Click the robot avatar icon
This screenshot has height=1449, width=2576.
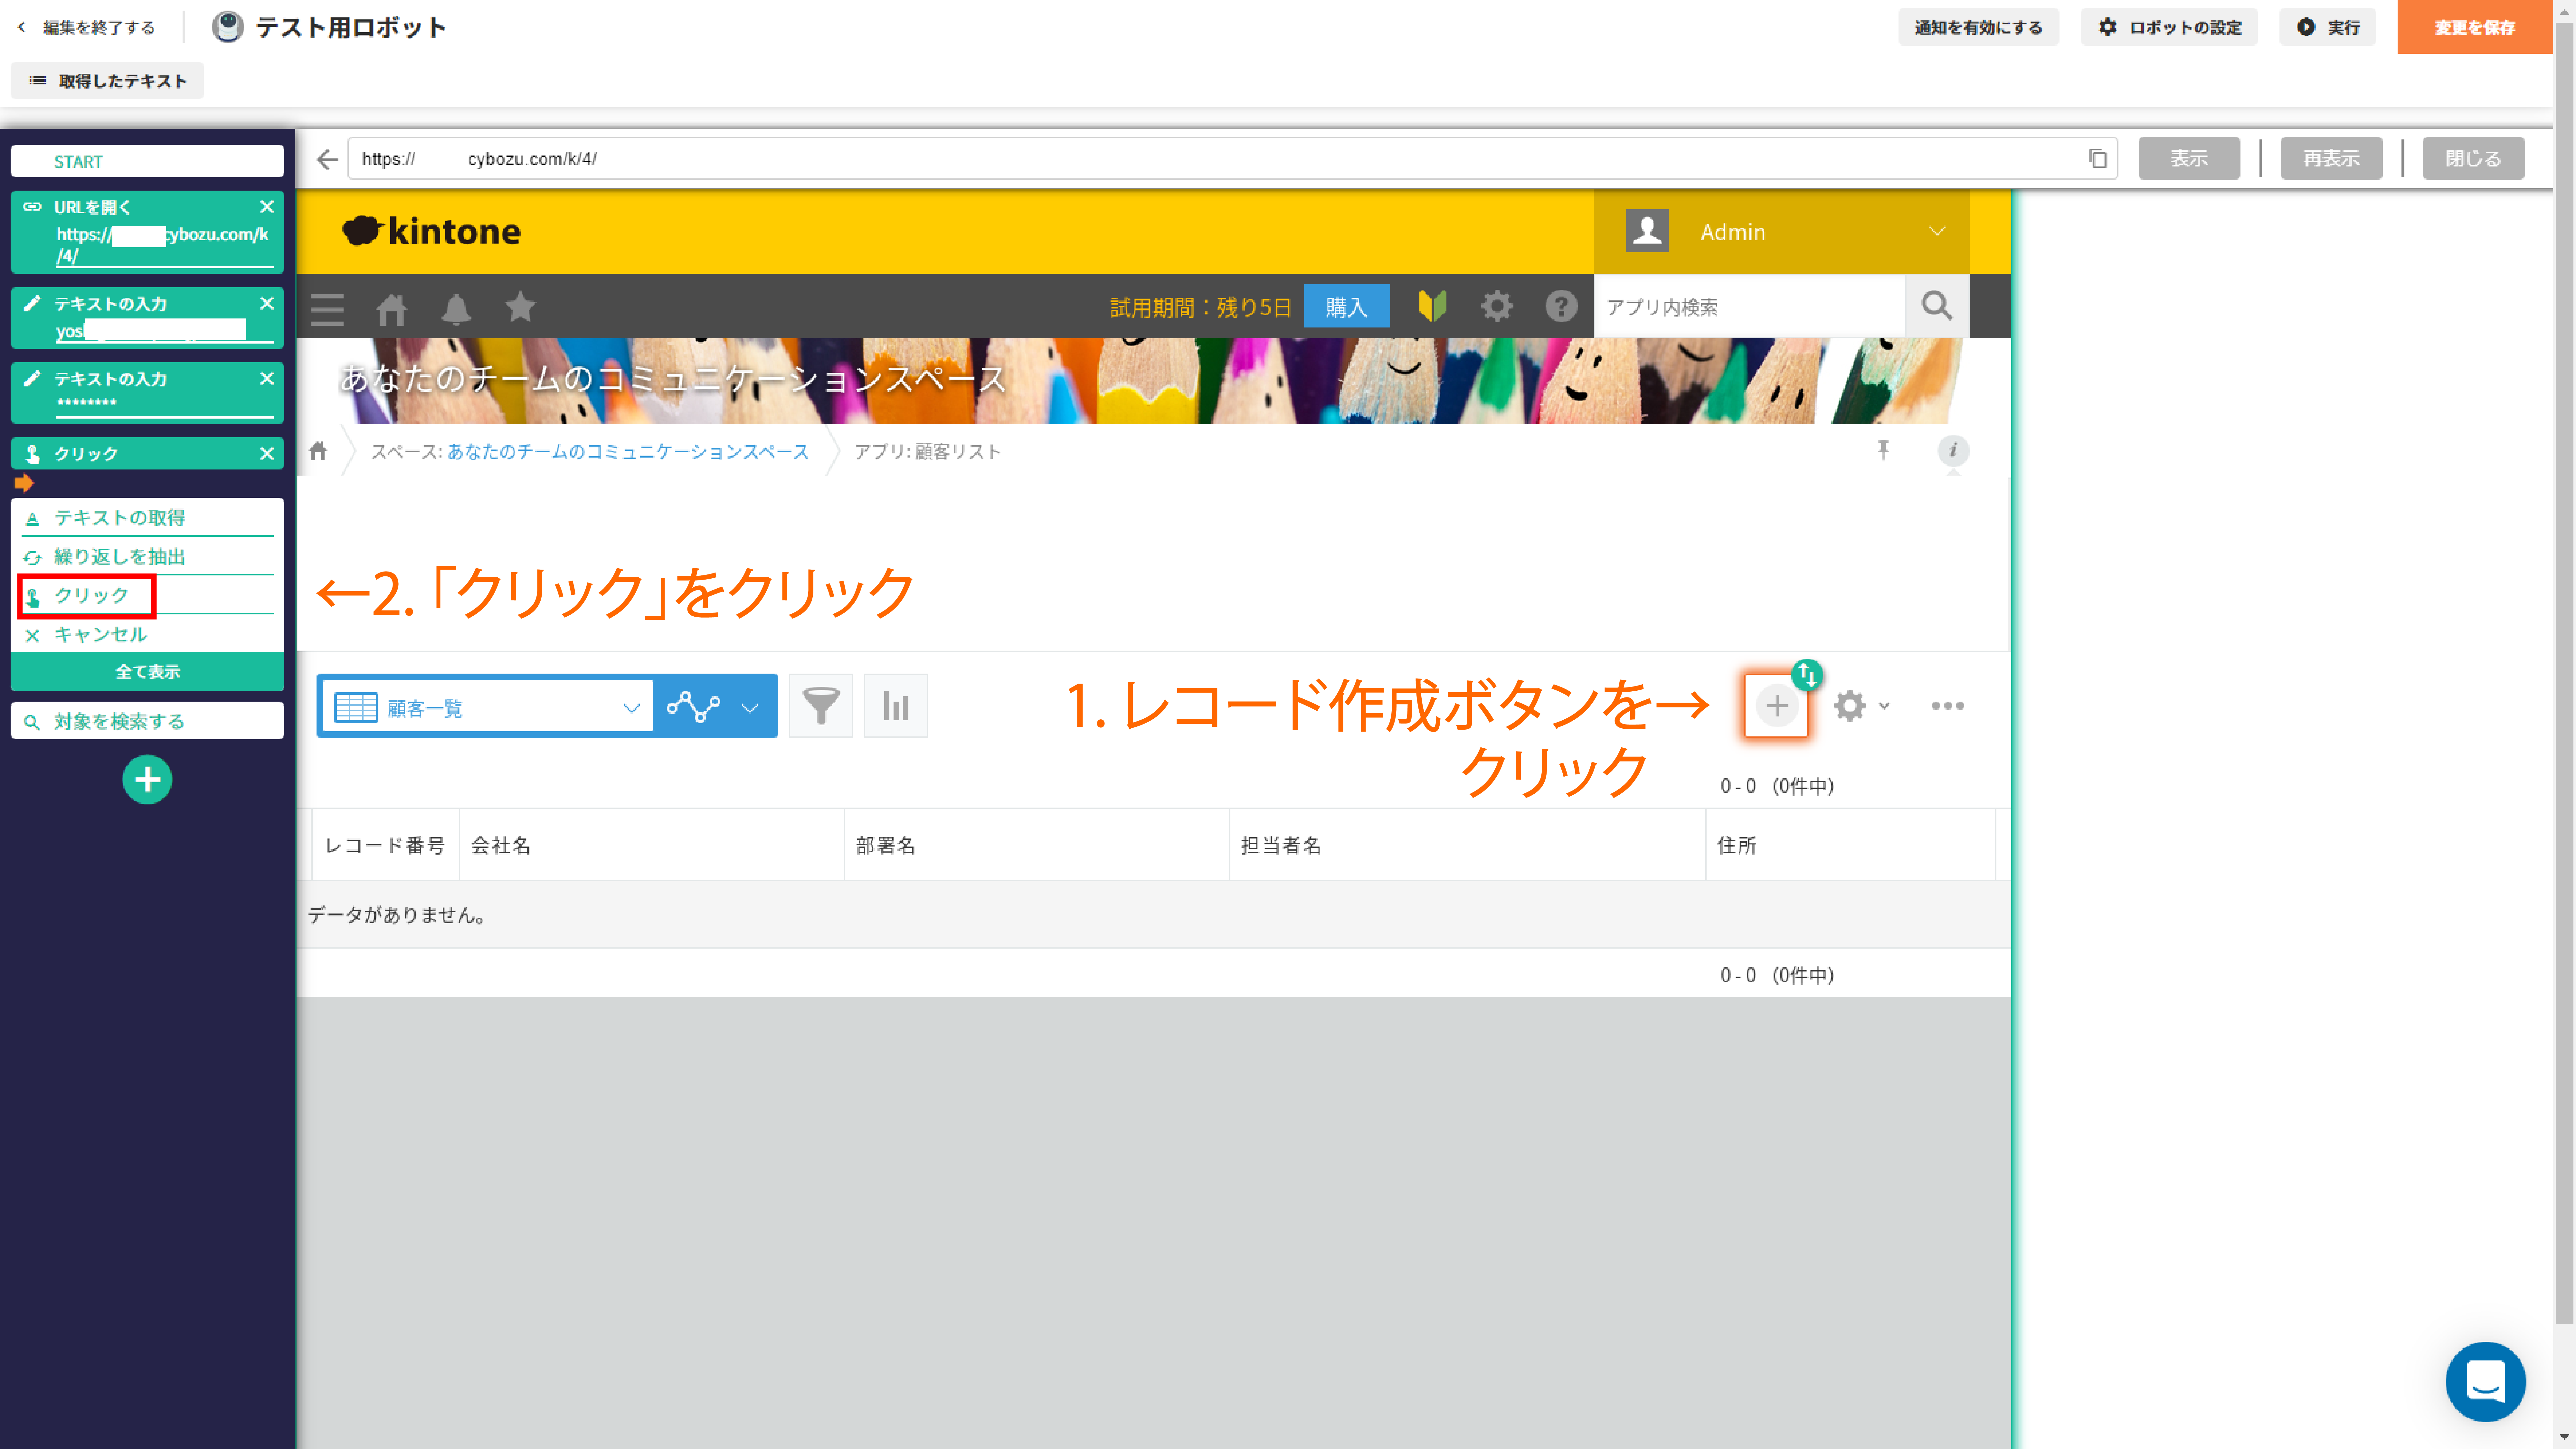coord(228,27)
